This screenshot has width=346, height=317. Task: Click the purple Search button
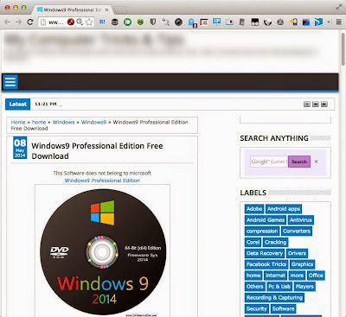(x=299, y=162)
